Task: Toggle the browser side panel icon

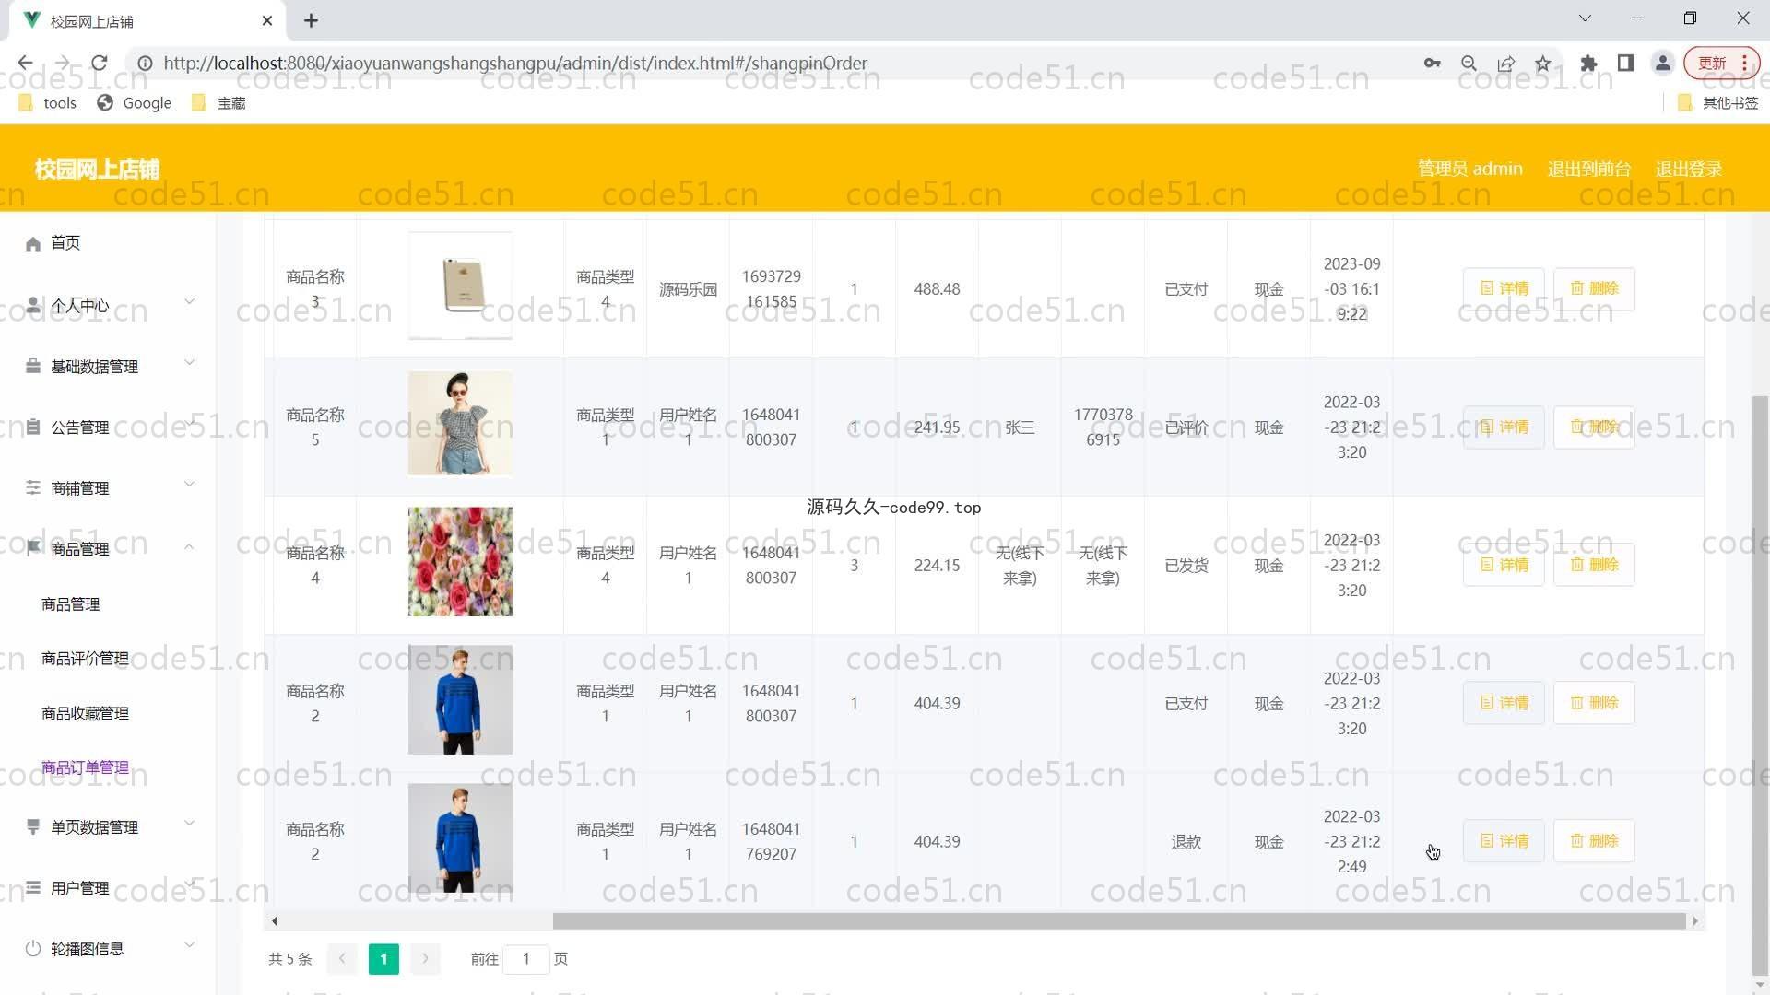Action: pyautogui.click(x=1625, y=63)
